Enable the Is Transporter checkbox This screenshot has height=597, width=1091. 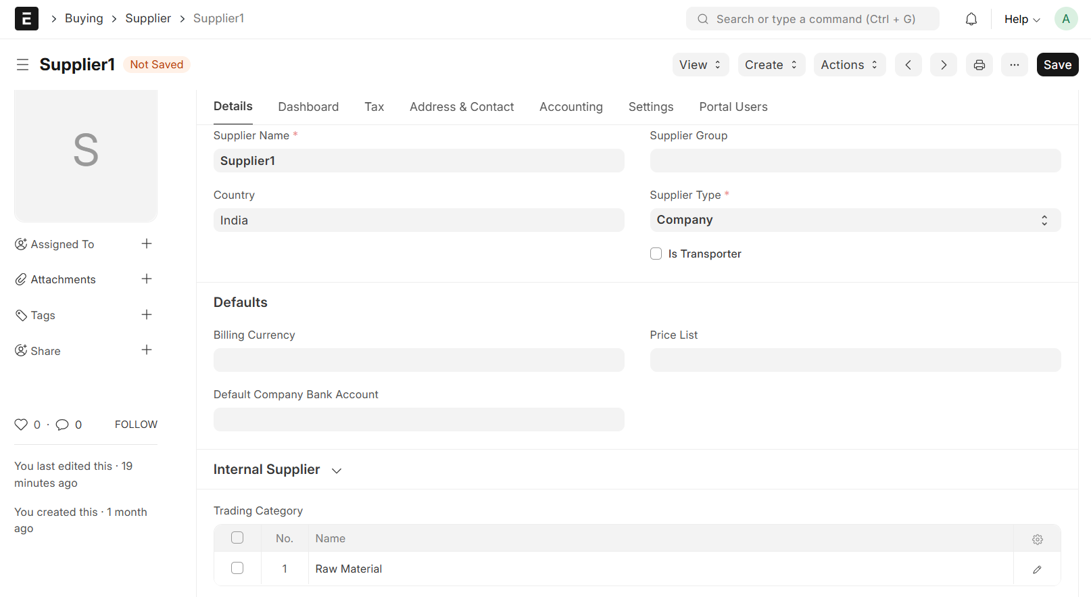[656, 254]
